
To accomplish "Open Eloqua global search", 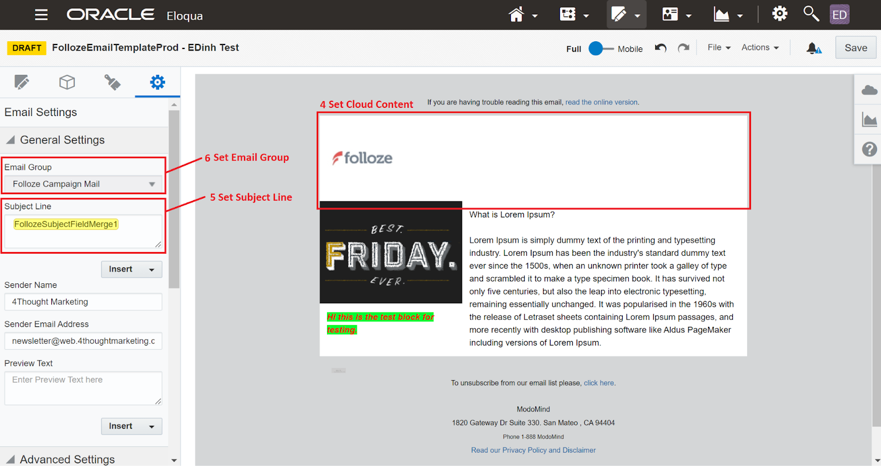I will pos(811,13).
